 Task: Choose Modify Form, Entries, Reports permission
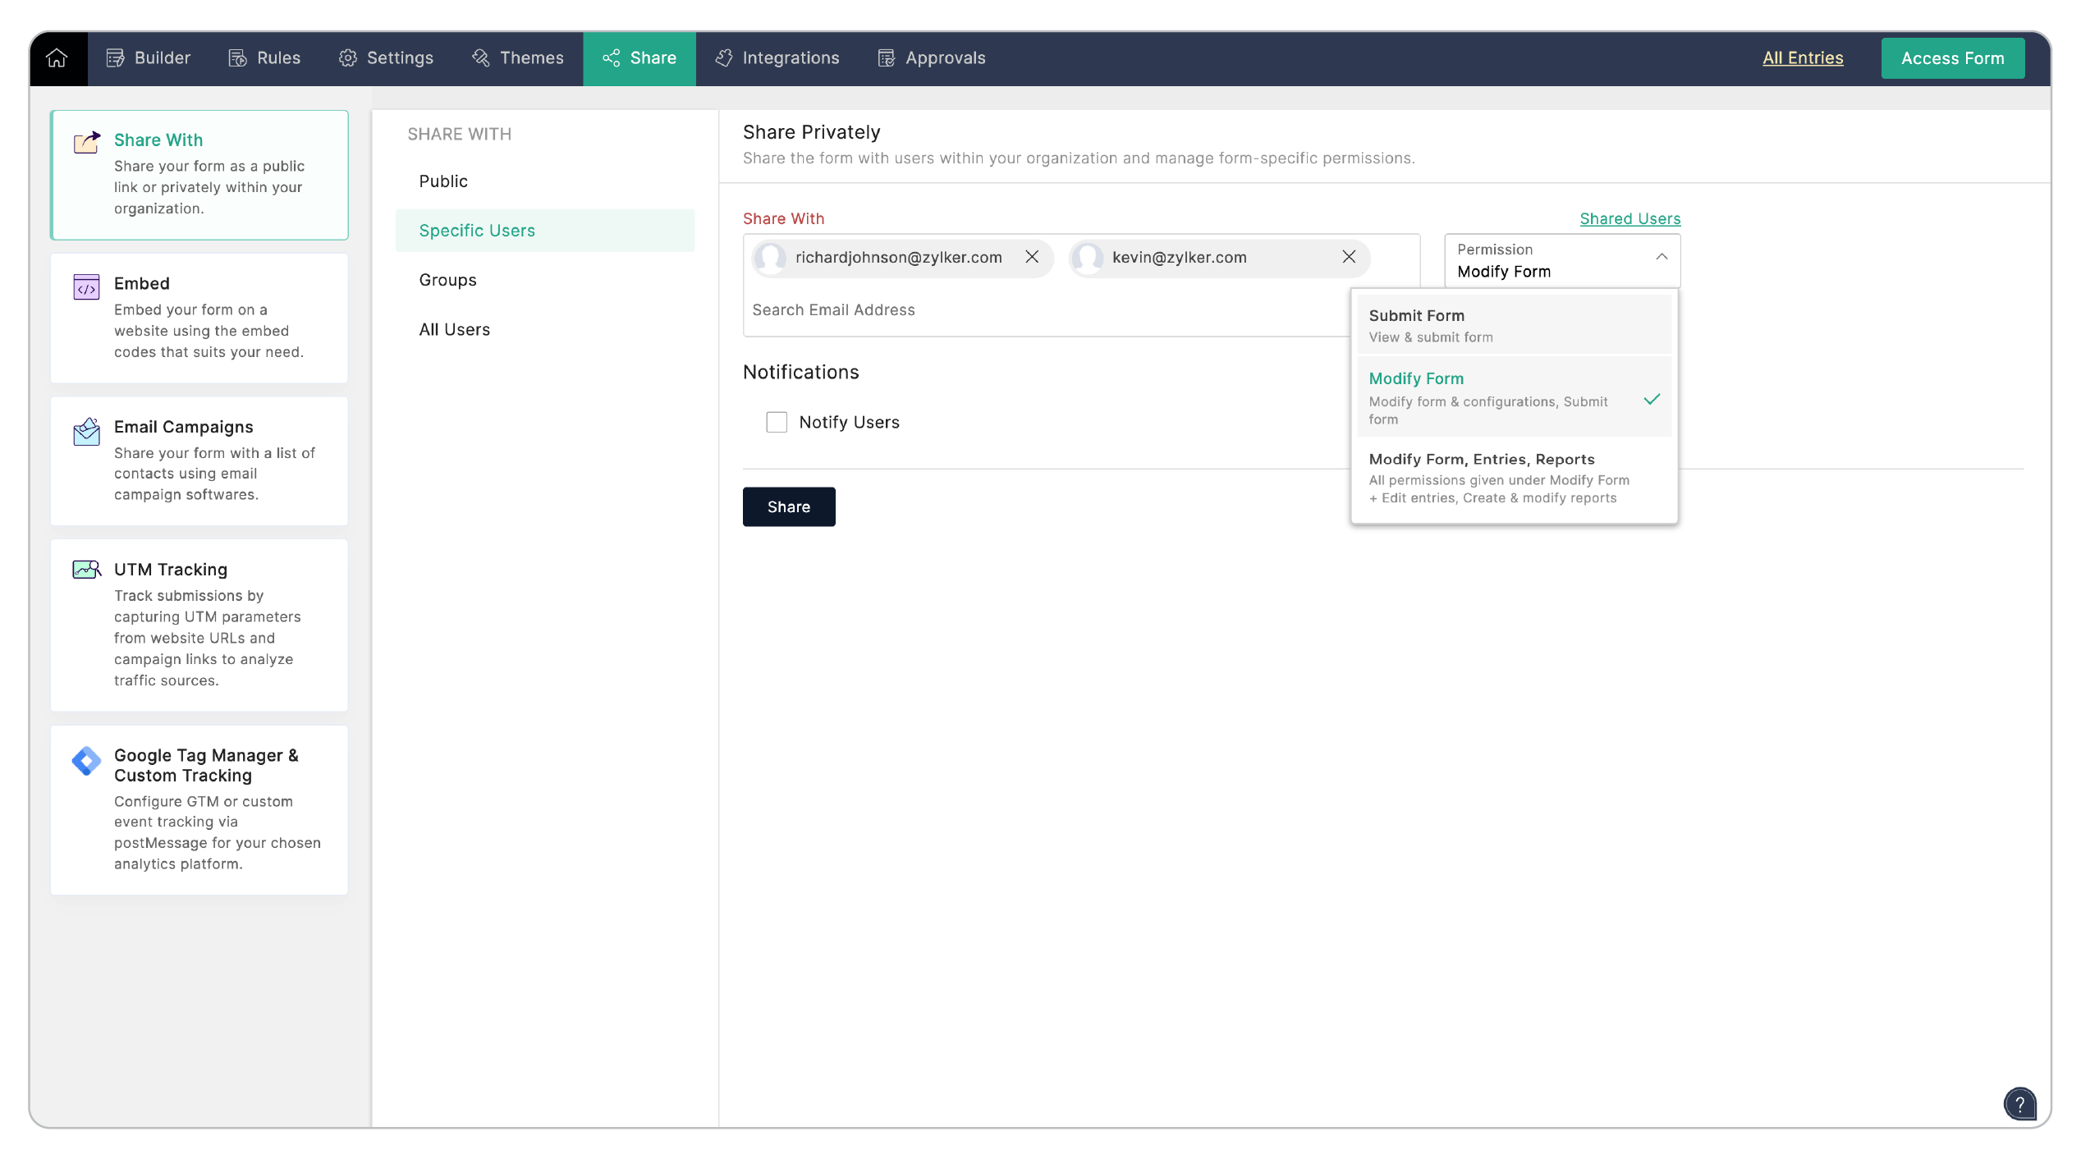(1481, 459)
